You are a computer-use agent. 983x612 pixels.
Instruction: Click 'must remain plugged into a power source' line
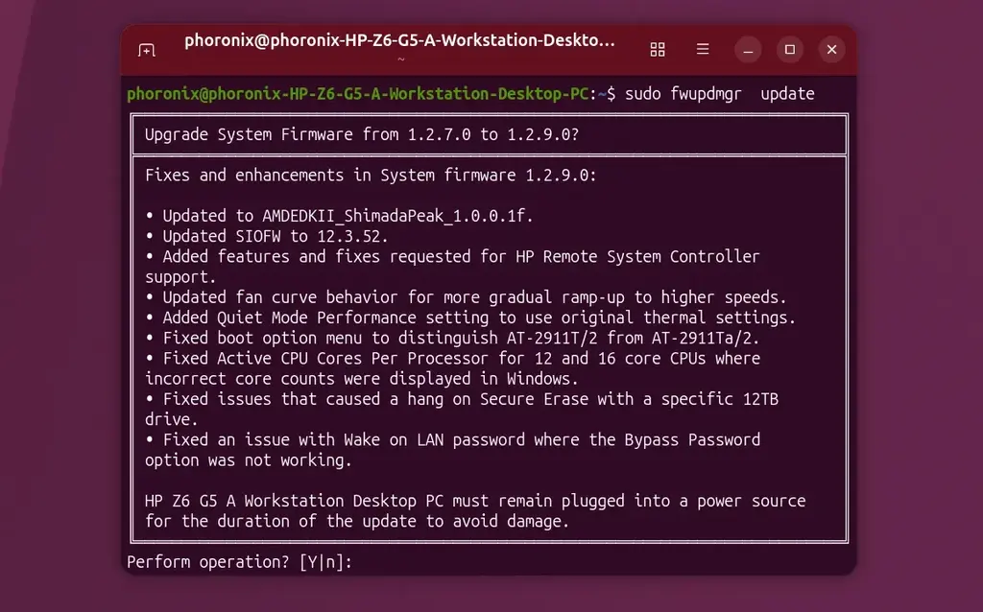coord(475,501)
